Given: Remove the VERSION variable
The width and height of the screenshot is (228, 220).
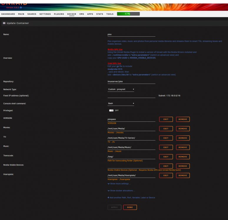Looking at the screenshot, I should click(x=183, y=119).
